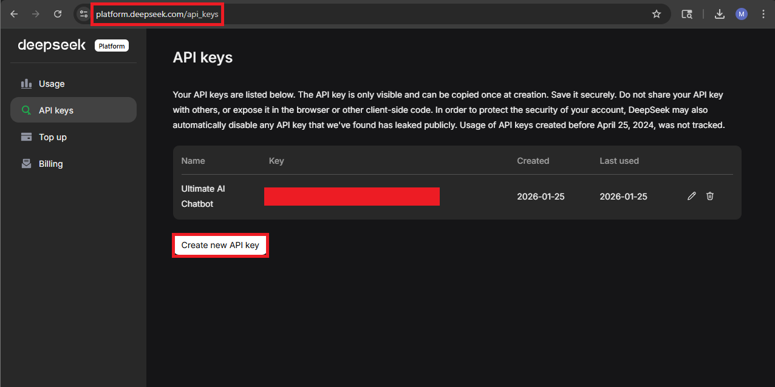Open Usage in the sidebar

52,84
